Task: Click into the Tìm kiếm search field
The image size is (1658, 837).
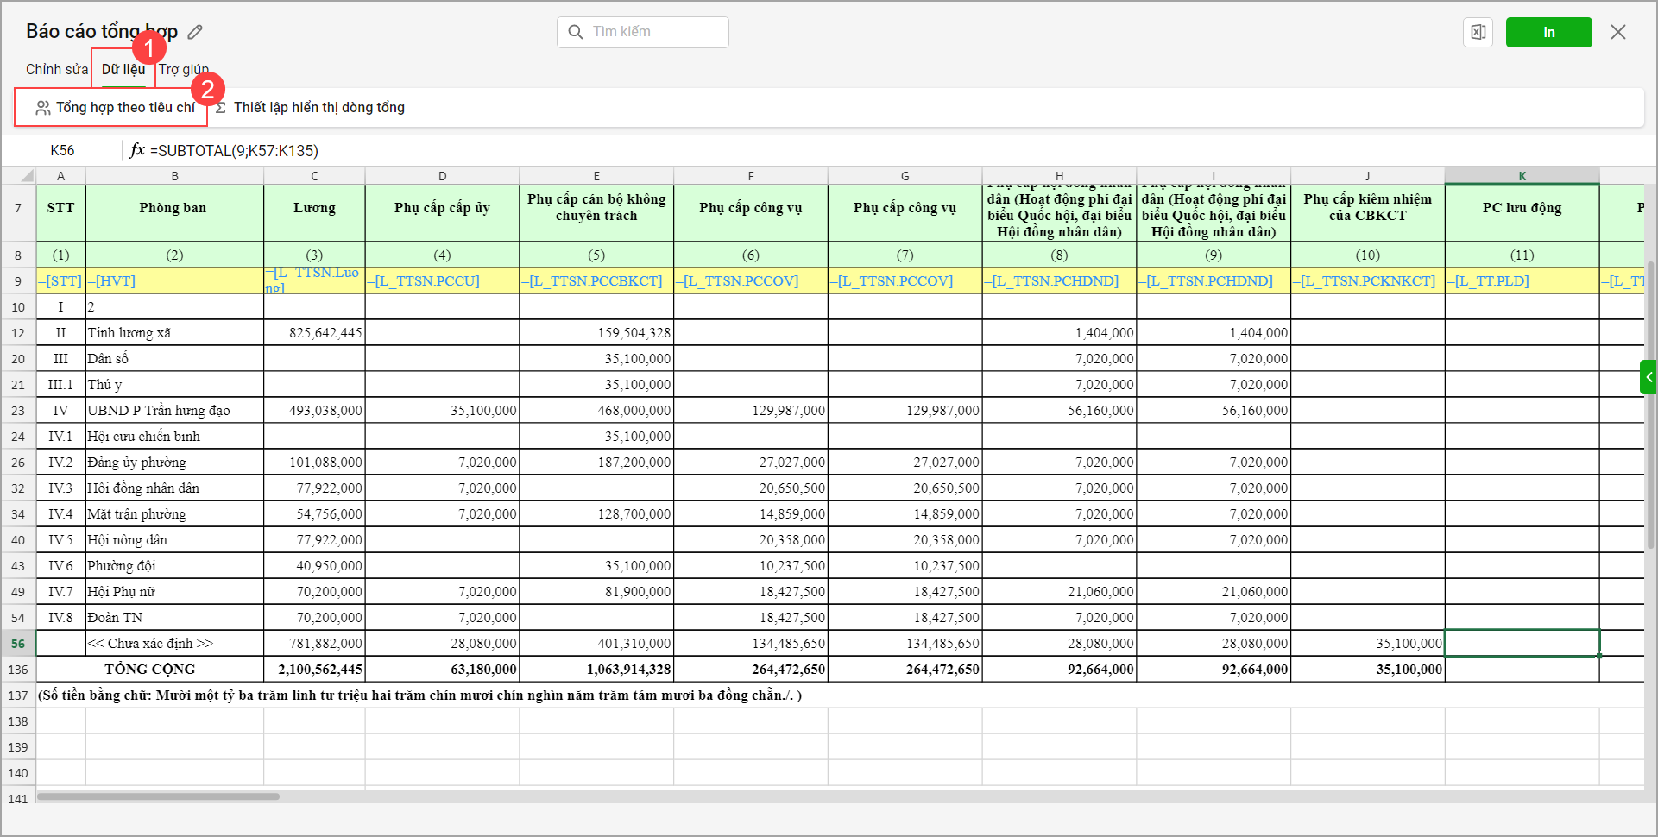Action: tap(656, 32)
